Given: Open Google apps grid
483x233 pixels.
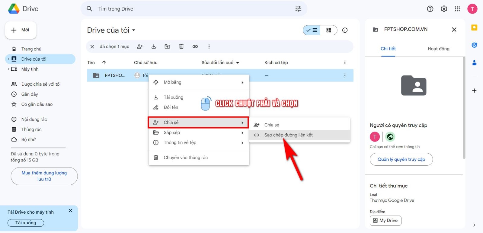Looking at the screenshot, I should pos(457,9).
